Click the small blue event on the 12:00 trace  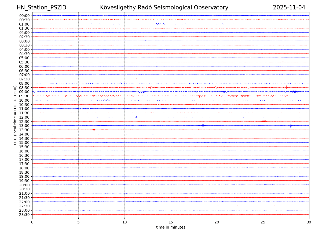point(136,117)
